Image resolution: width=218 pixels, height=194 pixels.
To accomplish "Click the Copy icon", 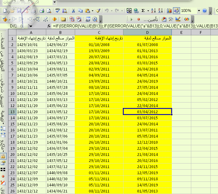I will pos(79,11).
